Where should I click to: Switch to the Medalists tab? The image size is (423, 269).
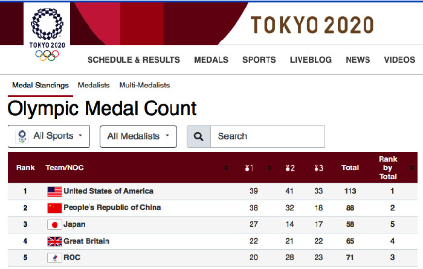pos(94,85)
